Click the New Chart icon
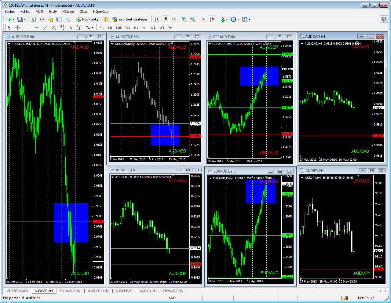This screenshot has width=391, height=303. [x=9, y=19]
